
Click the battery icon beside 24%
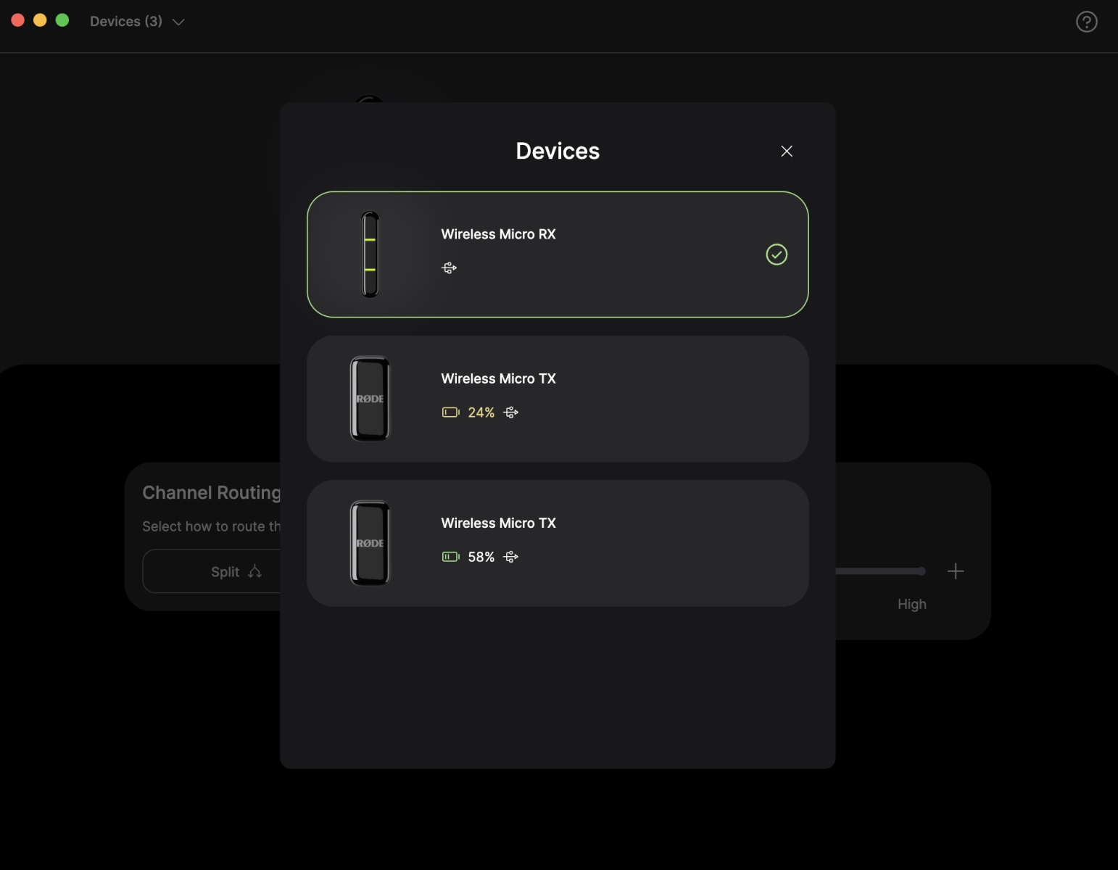point(450,413)
